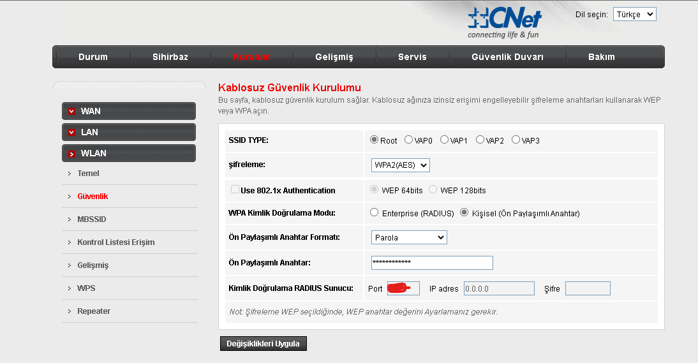Click the Kablosuz Güvenlik Kurulumu heading

(290, 87)
